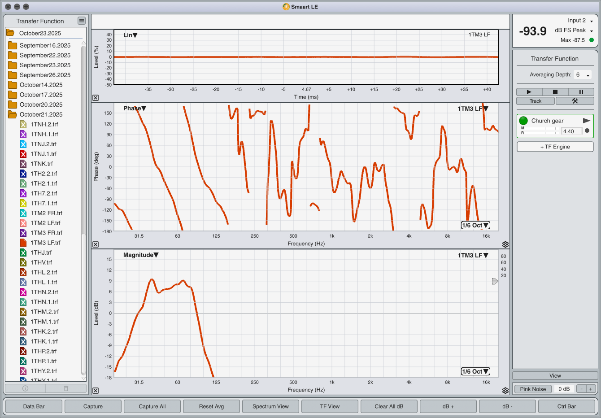
Task: Open Phase plot 1/6 Oct smoothing dropdown
Action: click(475, 225)
